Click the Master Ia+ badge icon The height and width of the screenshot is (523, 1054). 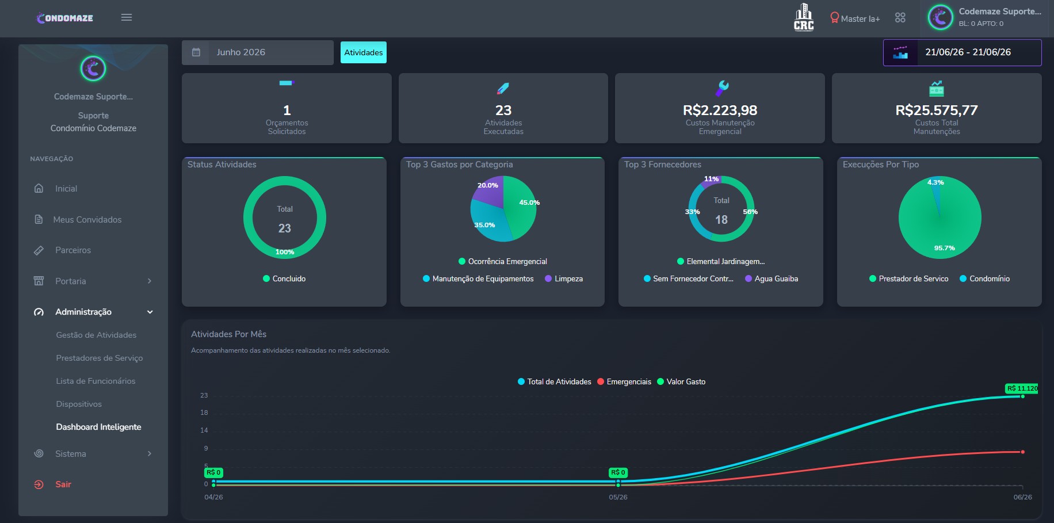(834, 18)
